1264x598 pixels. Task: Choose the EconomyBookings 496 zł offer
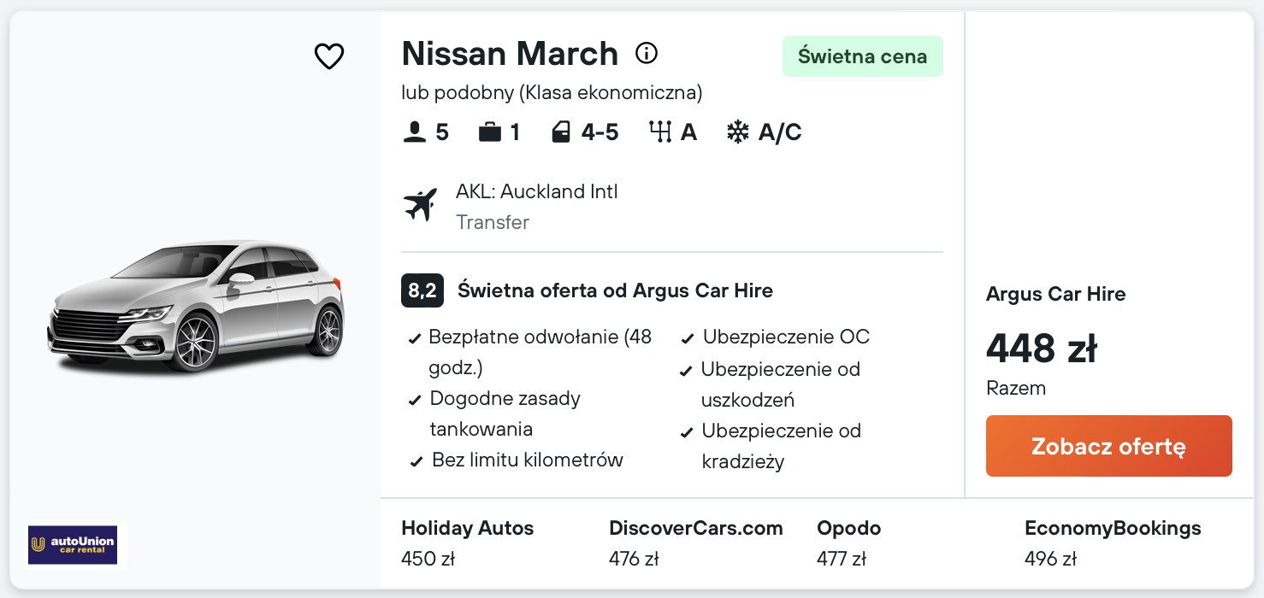pyautogui.click(x=1112, y=543)
